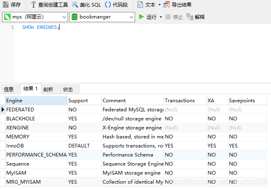Click the YES support cell for BLACKHOLE
Viewport: 271px width, 189px height.
point(84,119)
